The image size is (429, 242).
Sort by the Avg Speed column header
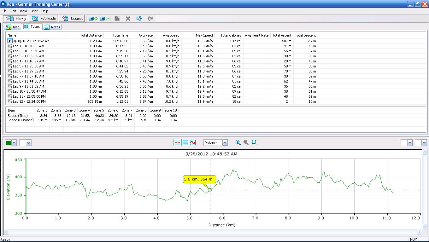[168, 35]
